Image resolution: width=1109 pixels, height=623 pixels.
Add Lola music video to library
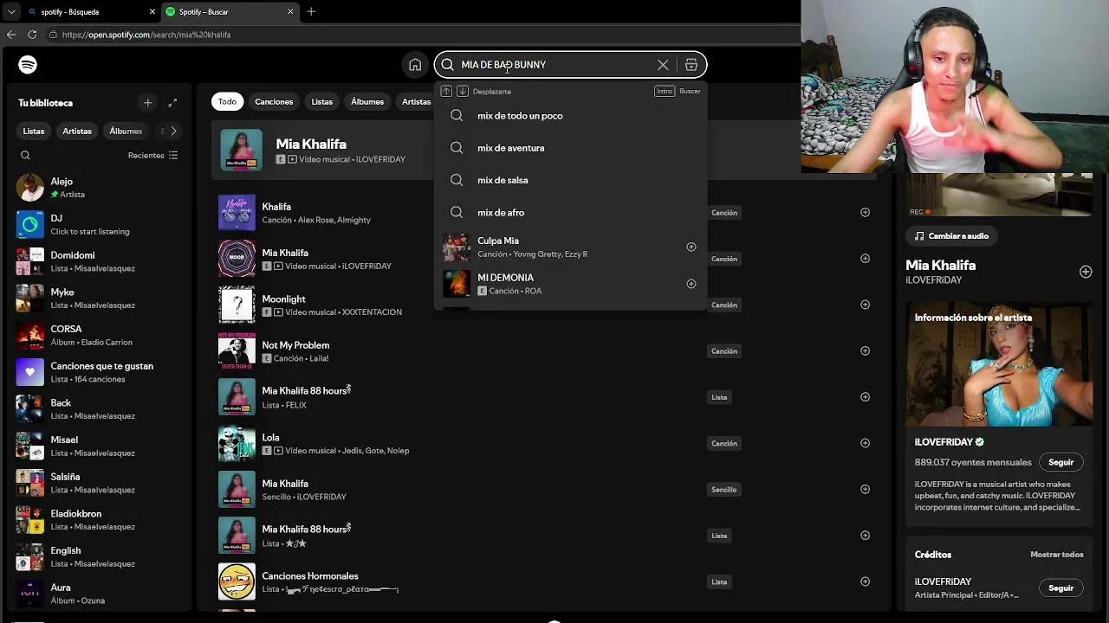pos(865,443)
